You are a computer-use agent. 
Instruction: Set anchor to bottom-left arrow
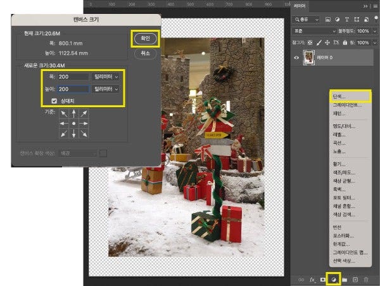(64, 133)
